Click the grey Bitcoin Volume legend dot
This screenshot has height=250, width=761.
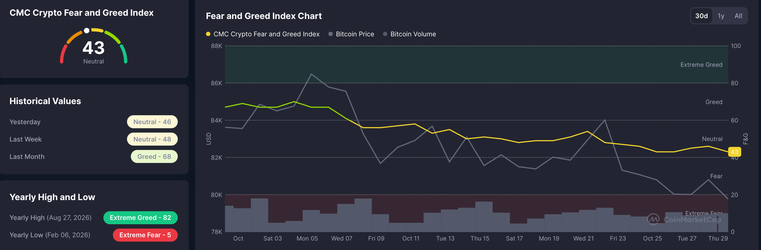pos(385,34)
